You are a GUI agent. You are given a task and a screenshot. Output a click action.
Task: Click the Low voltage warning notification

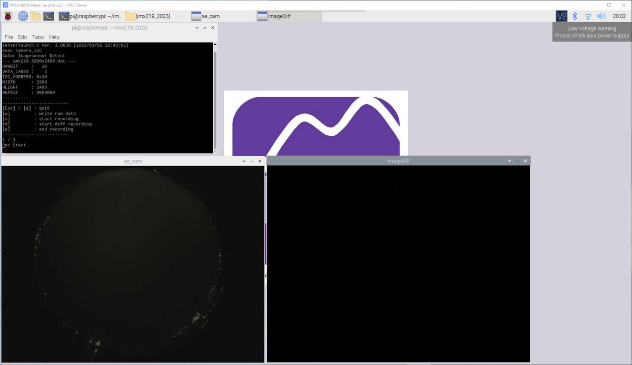[x=592, y=32]
